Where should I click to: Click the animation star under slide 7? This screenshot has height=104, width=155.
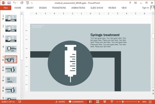click(x=3, y=81)
